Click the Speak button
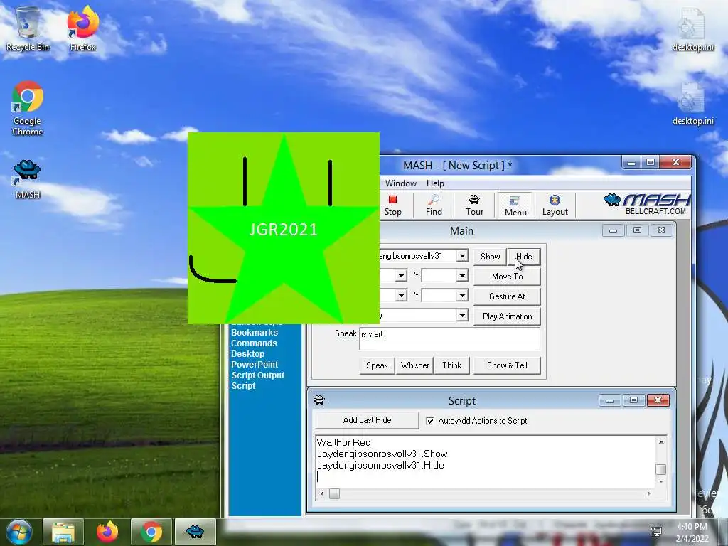Screen dimensions: 728x546 (x=377, y=365)
